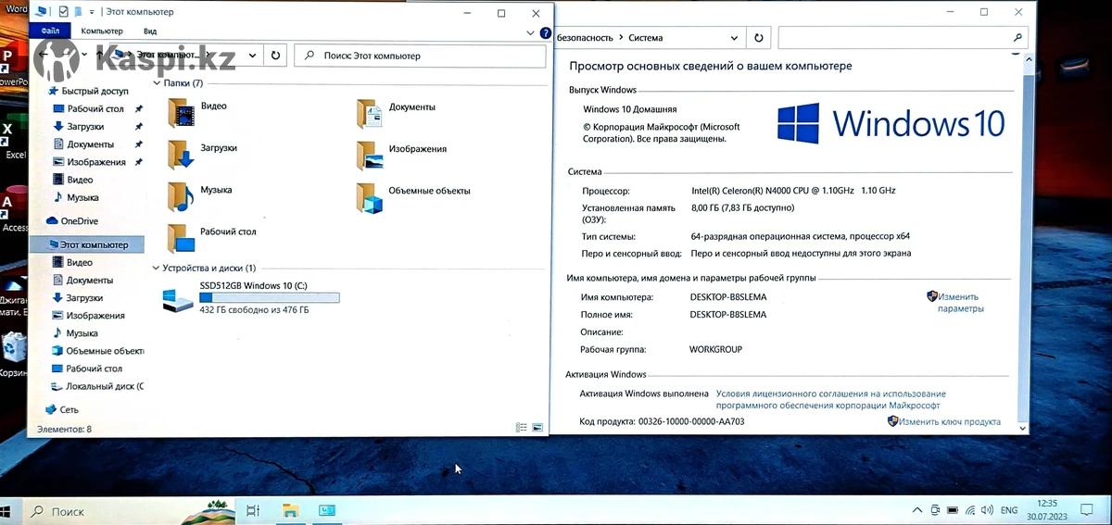The width and height of the screenshot is (1112, 525).
Task: Click the System window search field
Action: [903, 38]
